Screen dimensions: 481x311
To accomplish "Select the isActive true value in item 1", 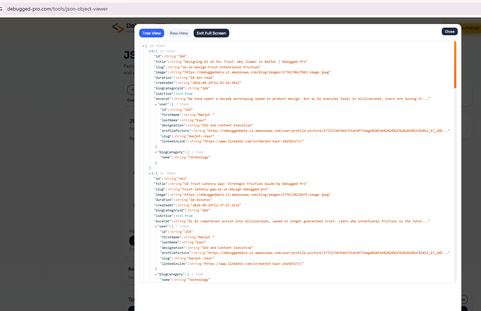I will point(189,215).
